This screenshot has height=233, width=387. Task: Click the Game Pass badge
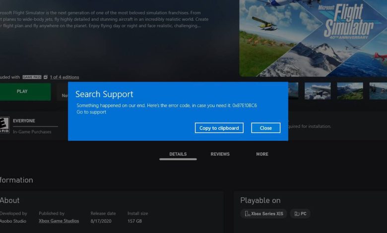click(32, 77)
